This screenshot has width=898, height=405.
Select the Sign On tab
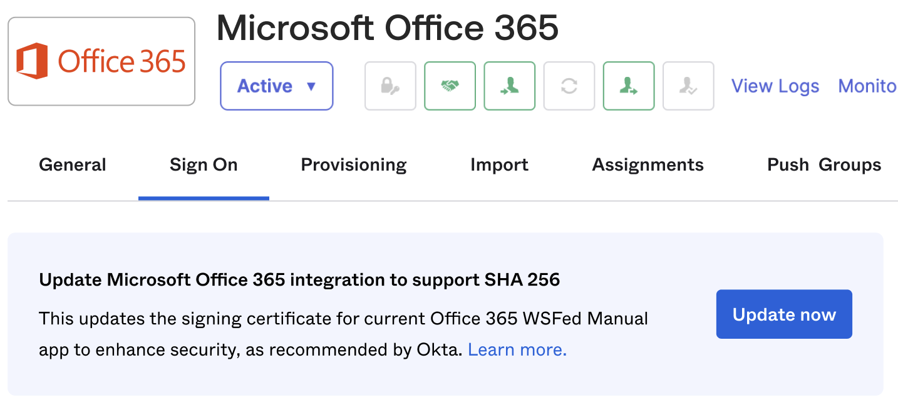pos(203,164)
